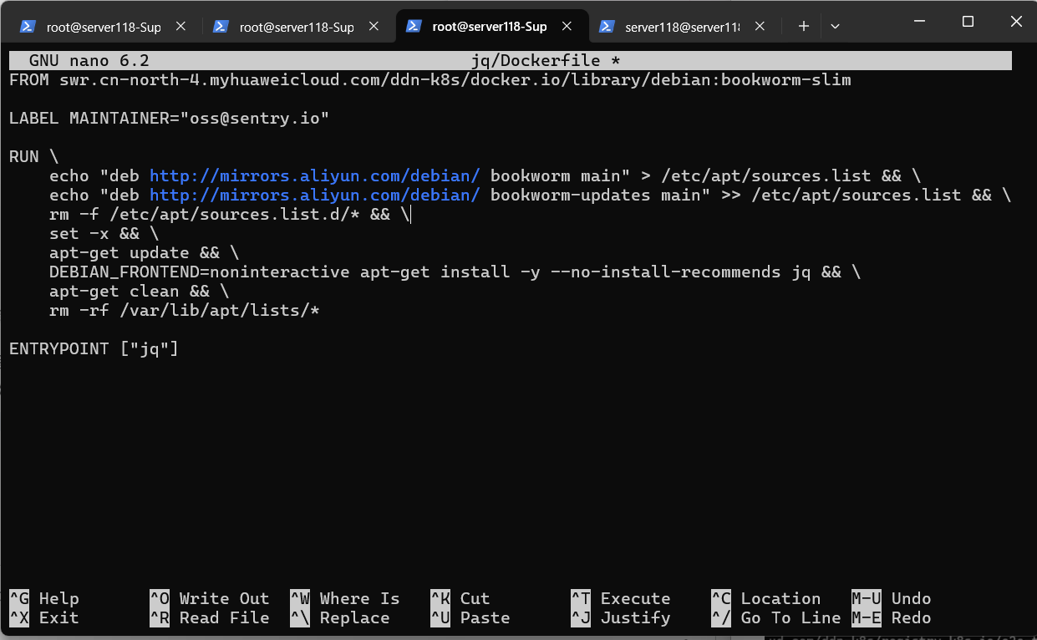This screenshot has width=1037, height=640.
Task: Close the second root@server118 tab
Action: [x=374, y=27]
